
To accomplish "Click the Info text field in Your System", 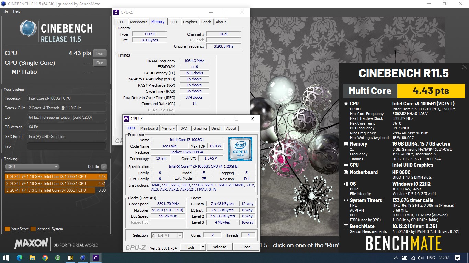I will (67, 146).
